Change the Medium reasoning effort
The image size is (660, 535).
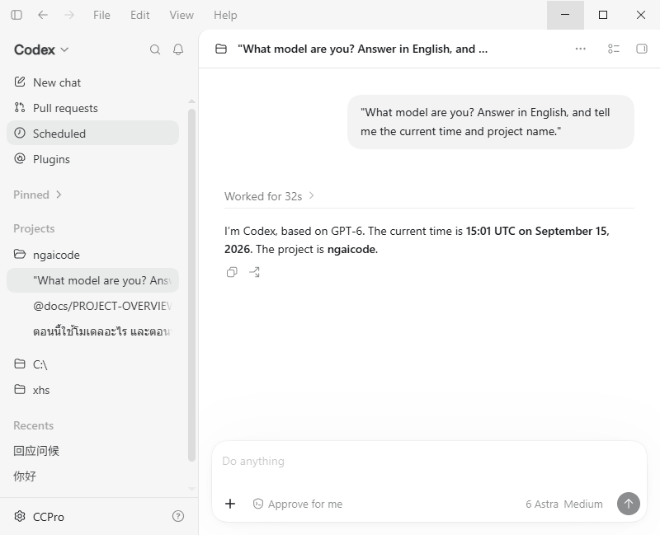(583, 504)
